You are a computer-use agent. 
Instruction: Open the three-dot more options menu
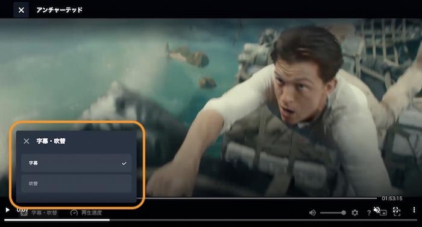(414, 209)
